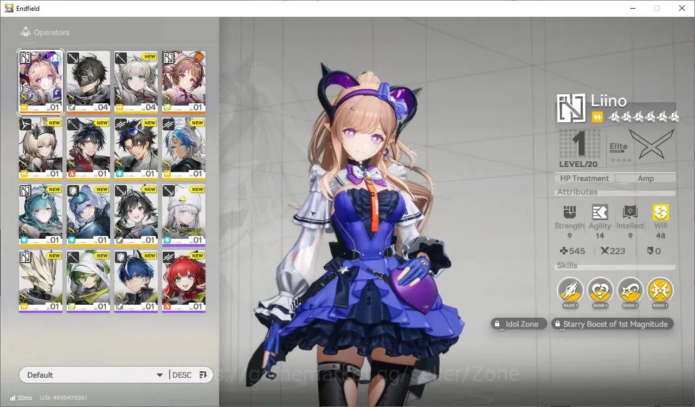The height and width of the screenshot is (407, 695).
Task: Select the white-and-blue-haired operator card
Action: pyautogui.click(x=184, y=148)
